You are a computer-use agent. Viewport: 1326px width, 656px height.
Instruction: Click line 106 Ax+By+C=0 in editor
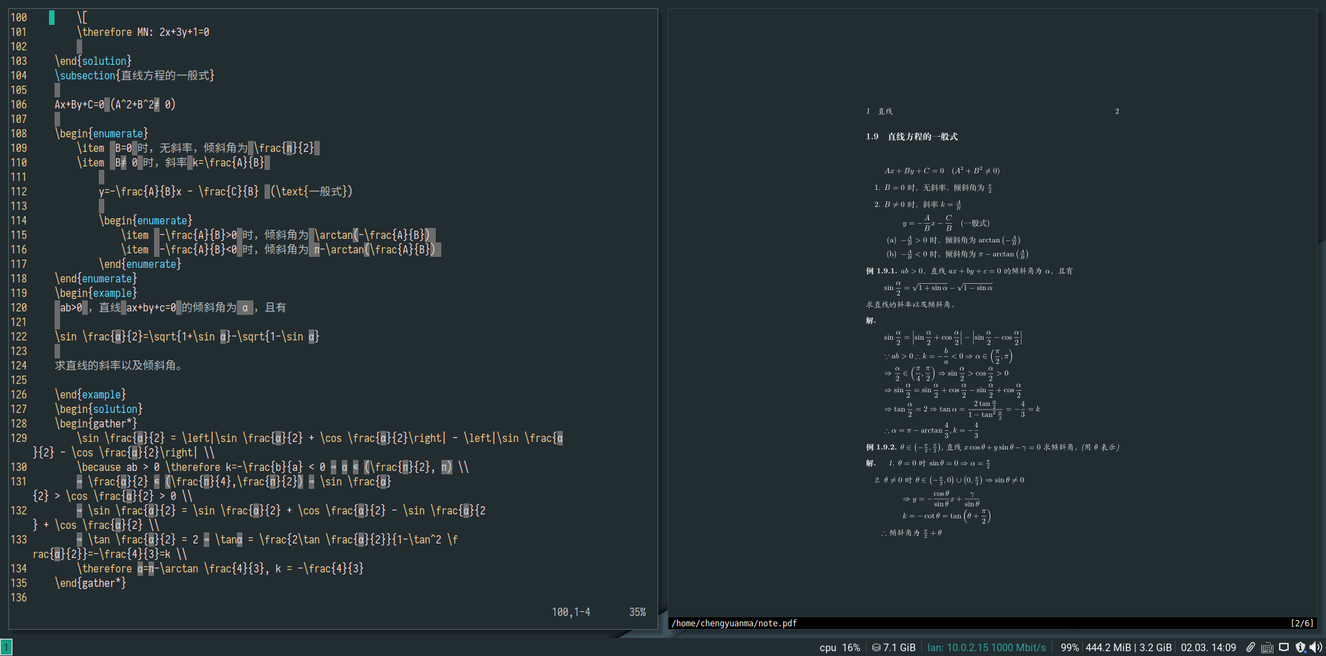click(x=115, y=104)
